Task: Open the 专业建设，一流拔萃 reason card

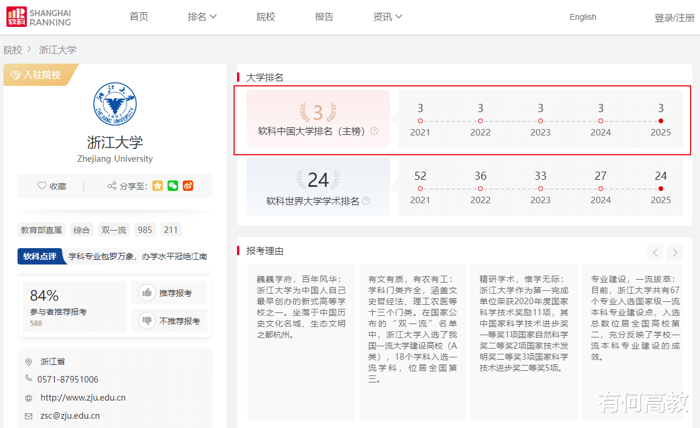Action: (x=633, y=342)
